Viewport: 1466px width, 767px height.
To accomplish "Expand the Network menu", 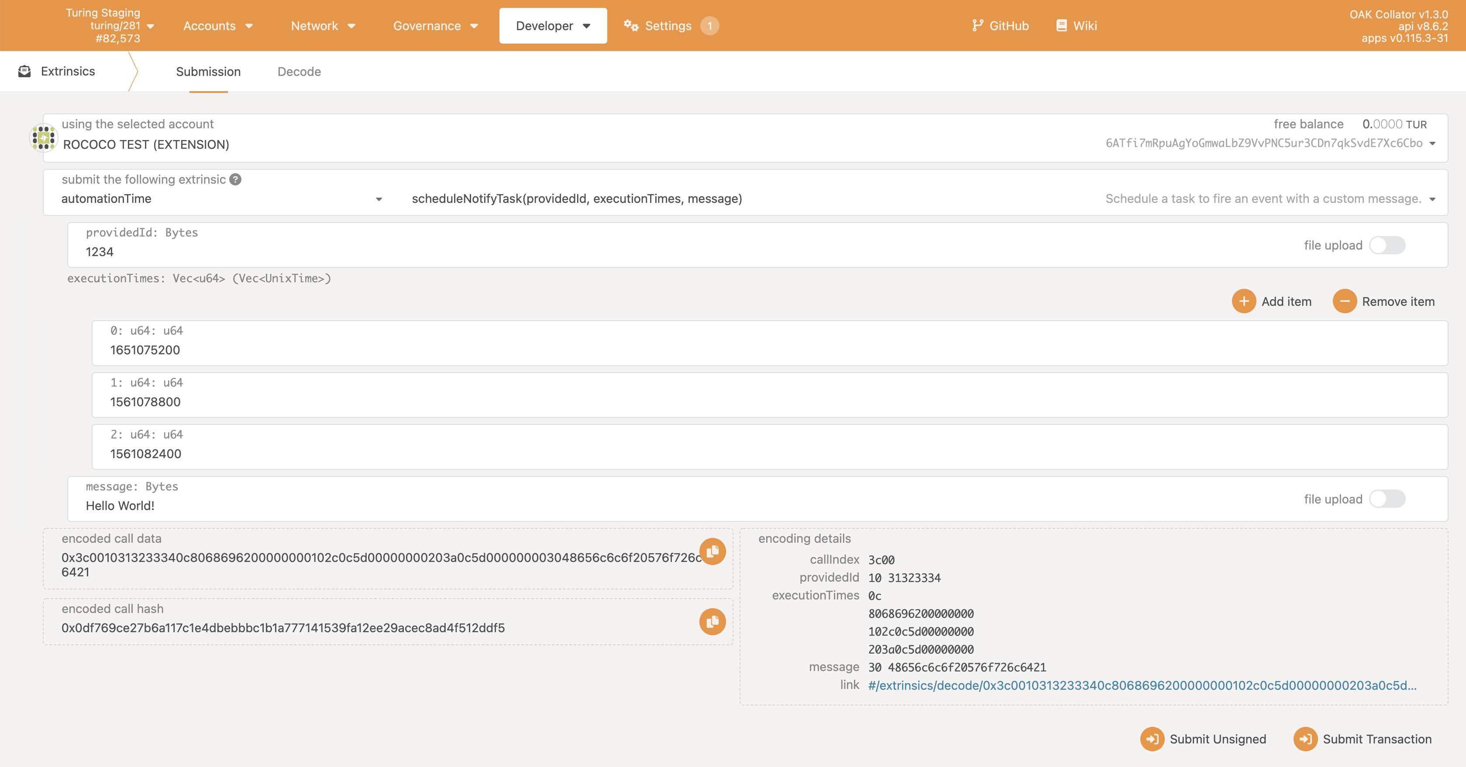I will [323, 26].
